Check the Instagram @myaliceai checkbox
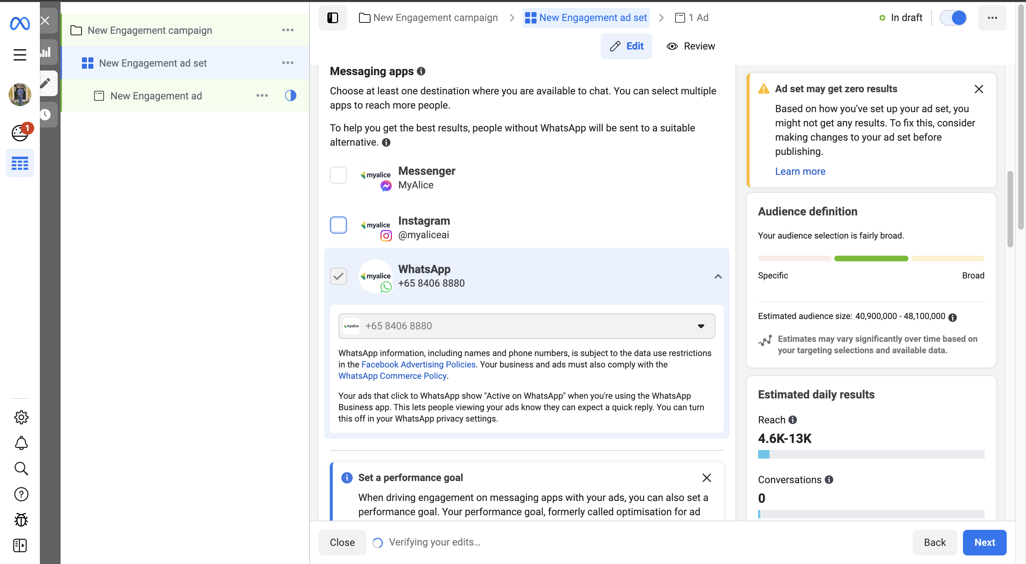This screenshot has width=1026, height=564. (338, 225)
